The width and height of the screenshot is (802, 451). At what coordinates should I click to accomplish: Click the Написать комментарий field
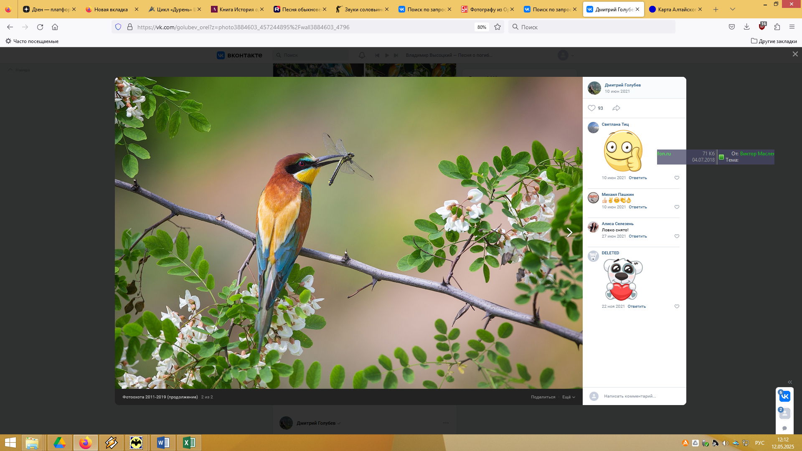[629, 396]
